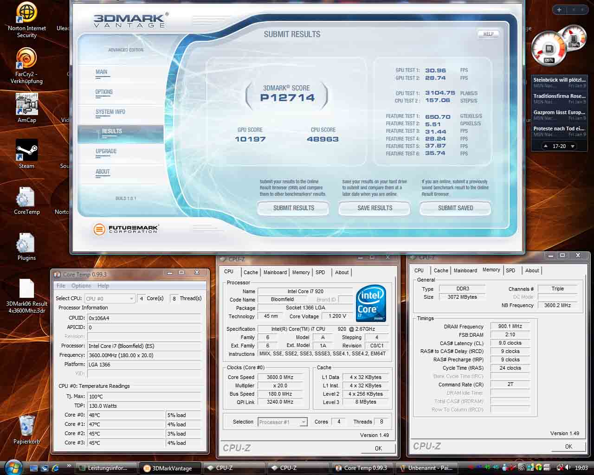
Task: Click the memory usage gauge gadget
Action: click(x=575, y=39)
